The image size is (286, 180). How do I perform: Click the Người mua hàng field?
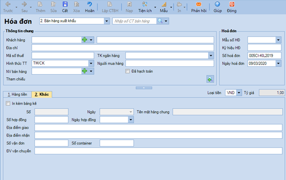pyautogui.click(x=170, y=63)
